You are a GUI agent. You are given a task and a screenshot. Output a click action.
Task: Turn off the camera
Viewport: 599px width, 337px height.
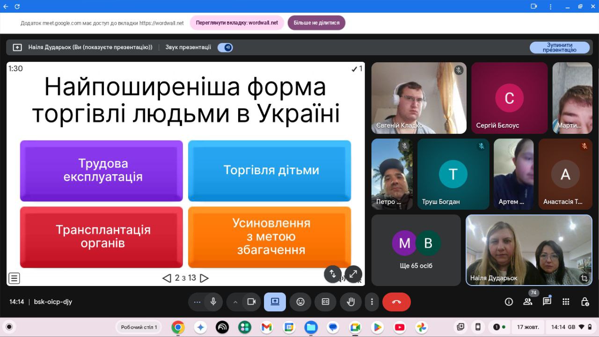point(251,302)
